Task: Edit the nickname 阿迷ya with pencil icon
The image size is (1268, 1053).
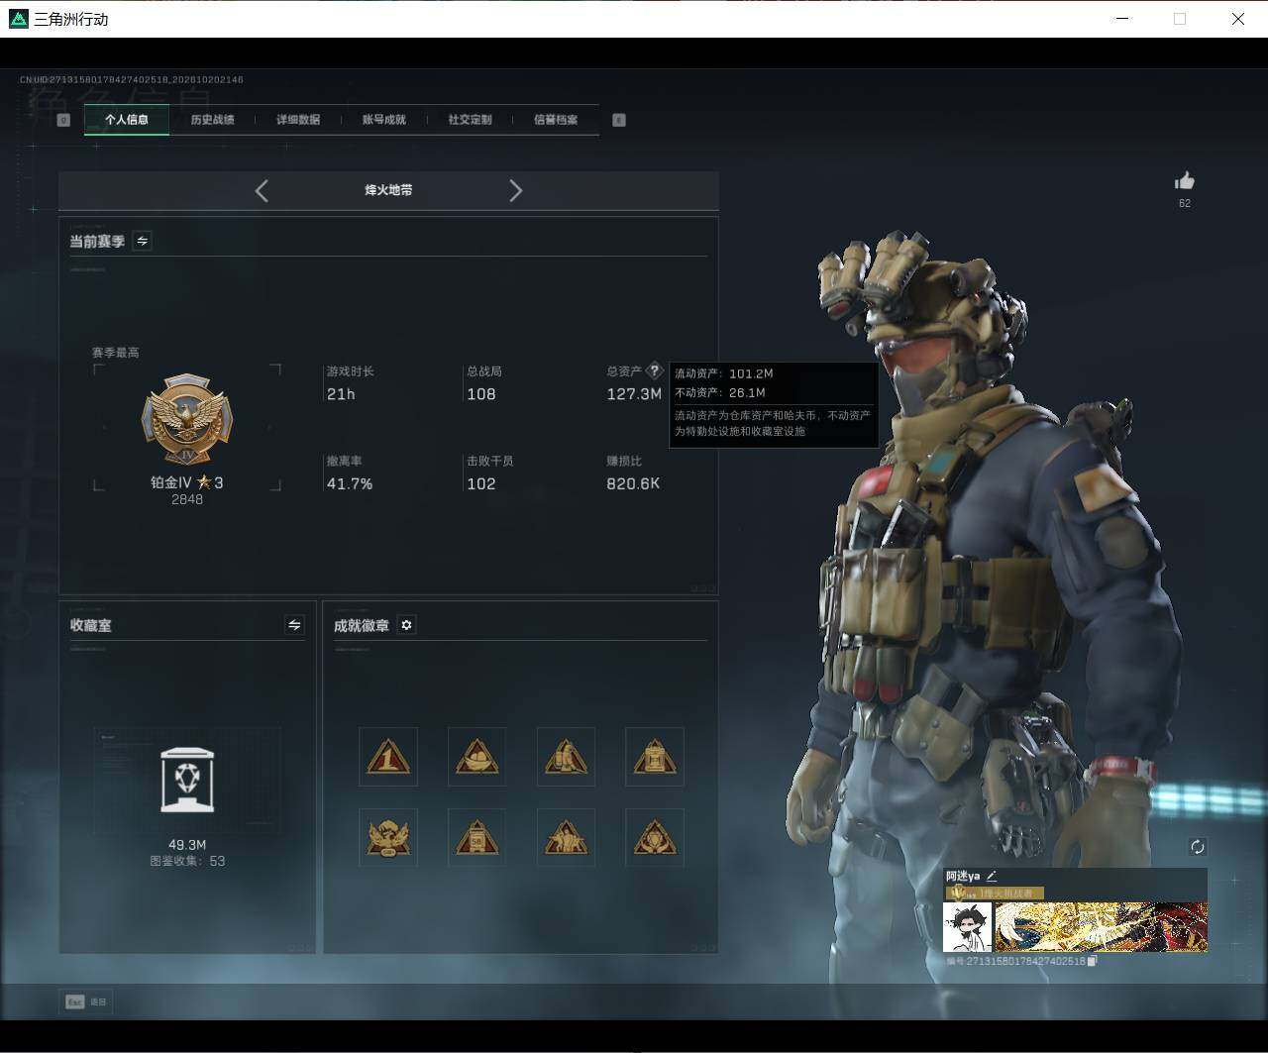Action: [992, 876]
